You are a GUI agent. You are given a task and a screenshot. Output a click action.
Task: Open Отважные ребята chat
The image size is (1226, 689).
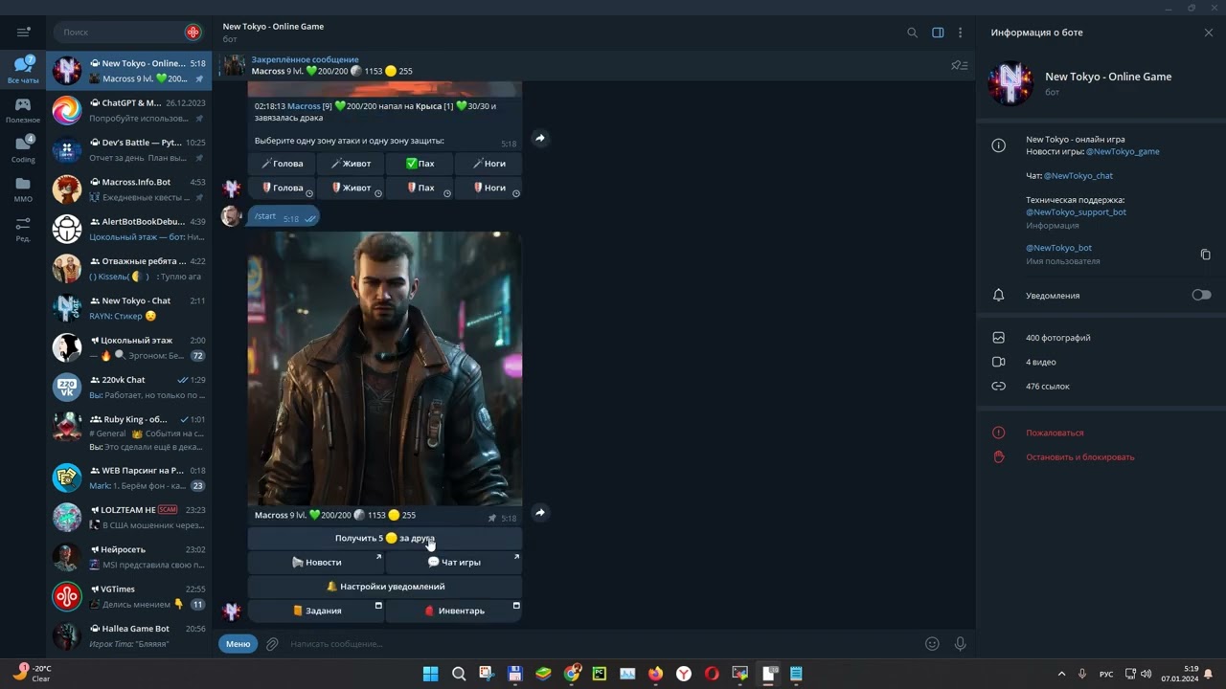(x=129, y=269)
